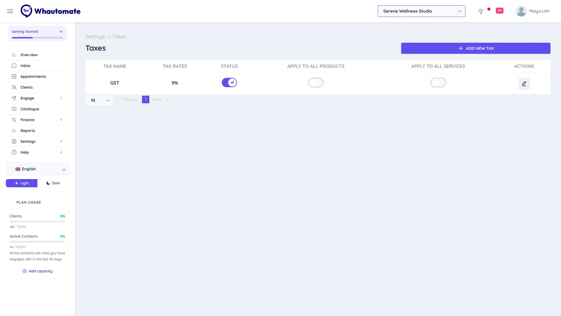Click the Settings gear icon
The image size is (561, 316).
14,141
